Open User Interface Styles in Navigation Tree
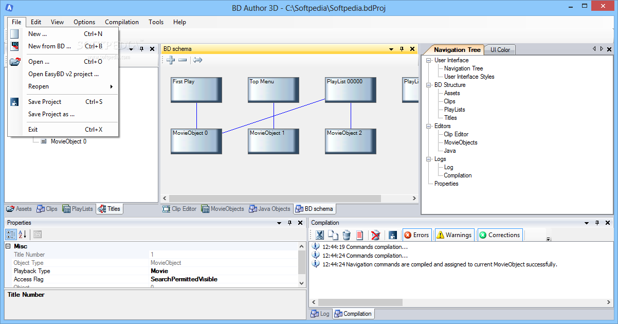The image size is (618, 324). point(469,77)
